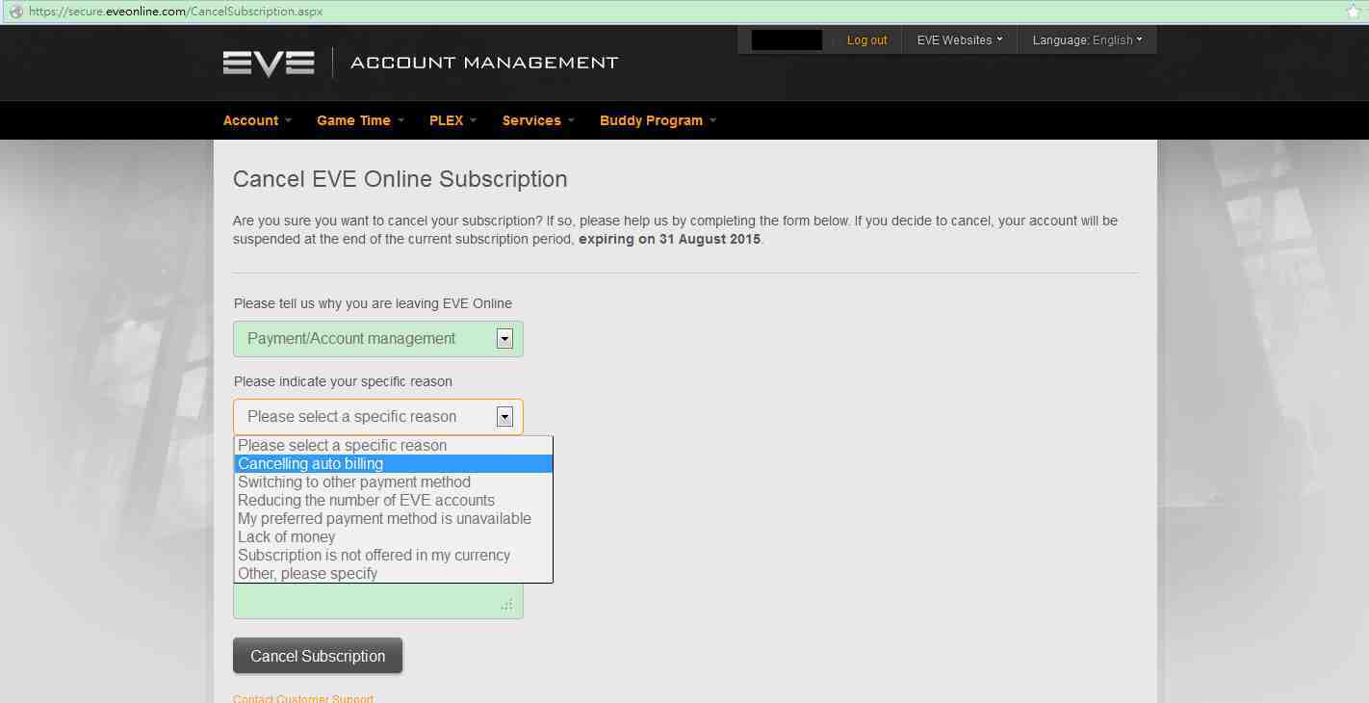Open the Services menu
The height and width of the screenshot is (703, 1369).
point(537,120)
